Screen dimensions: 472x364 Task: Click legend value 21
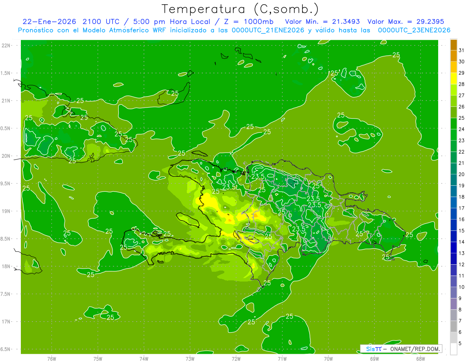[462, 163]
